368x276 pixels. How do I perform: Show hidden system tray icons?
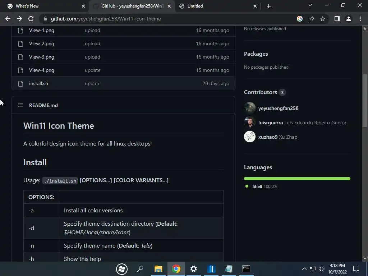pyautogui.click(x=304, y=269)
